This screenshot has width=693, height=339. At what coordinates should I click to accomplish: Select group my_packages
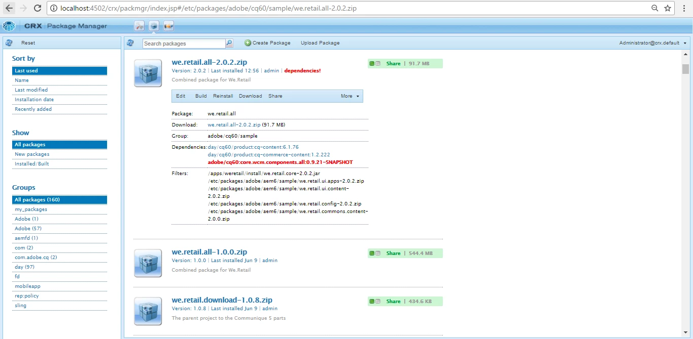(59, 209)
